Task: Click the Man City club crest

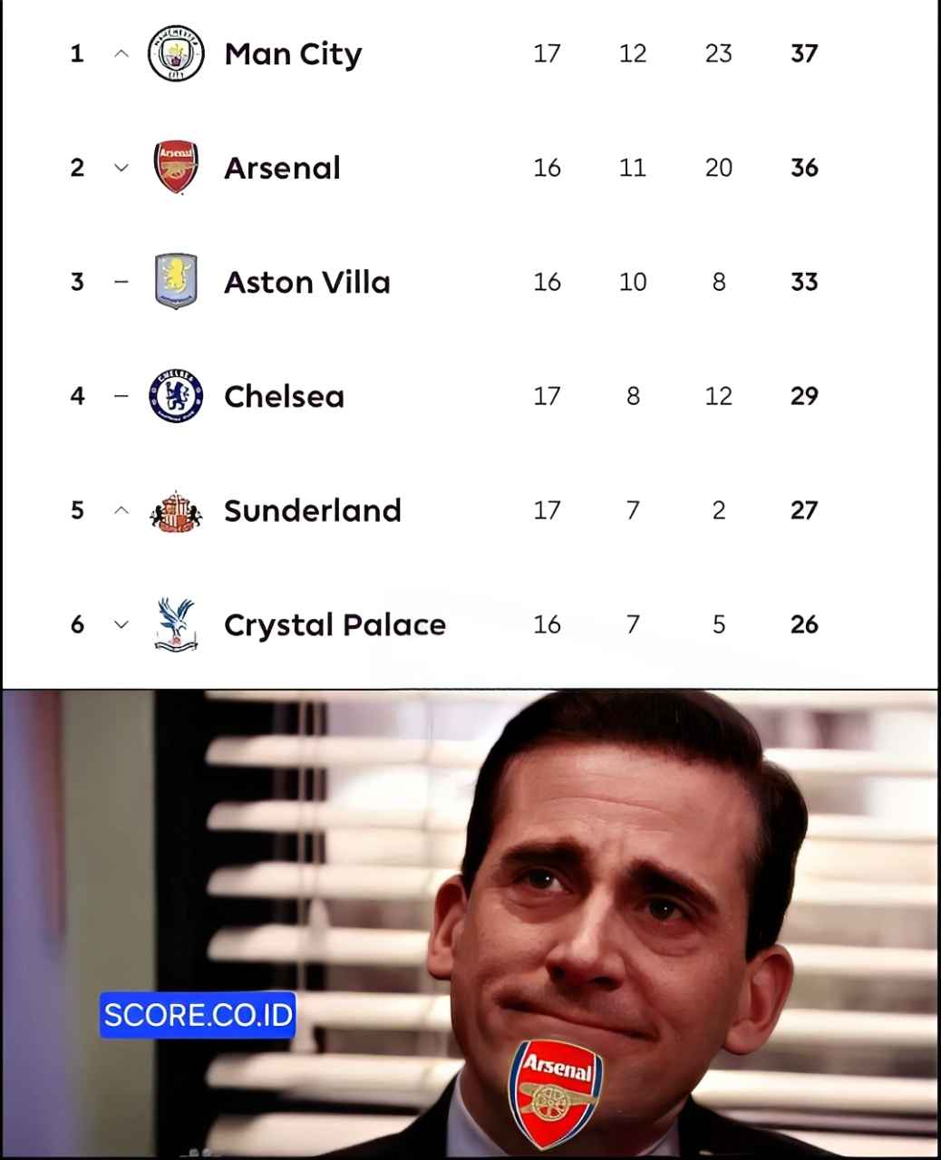Action: pos(176,53)
